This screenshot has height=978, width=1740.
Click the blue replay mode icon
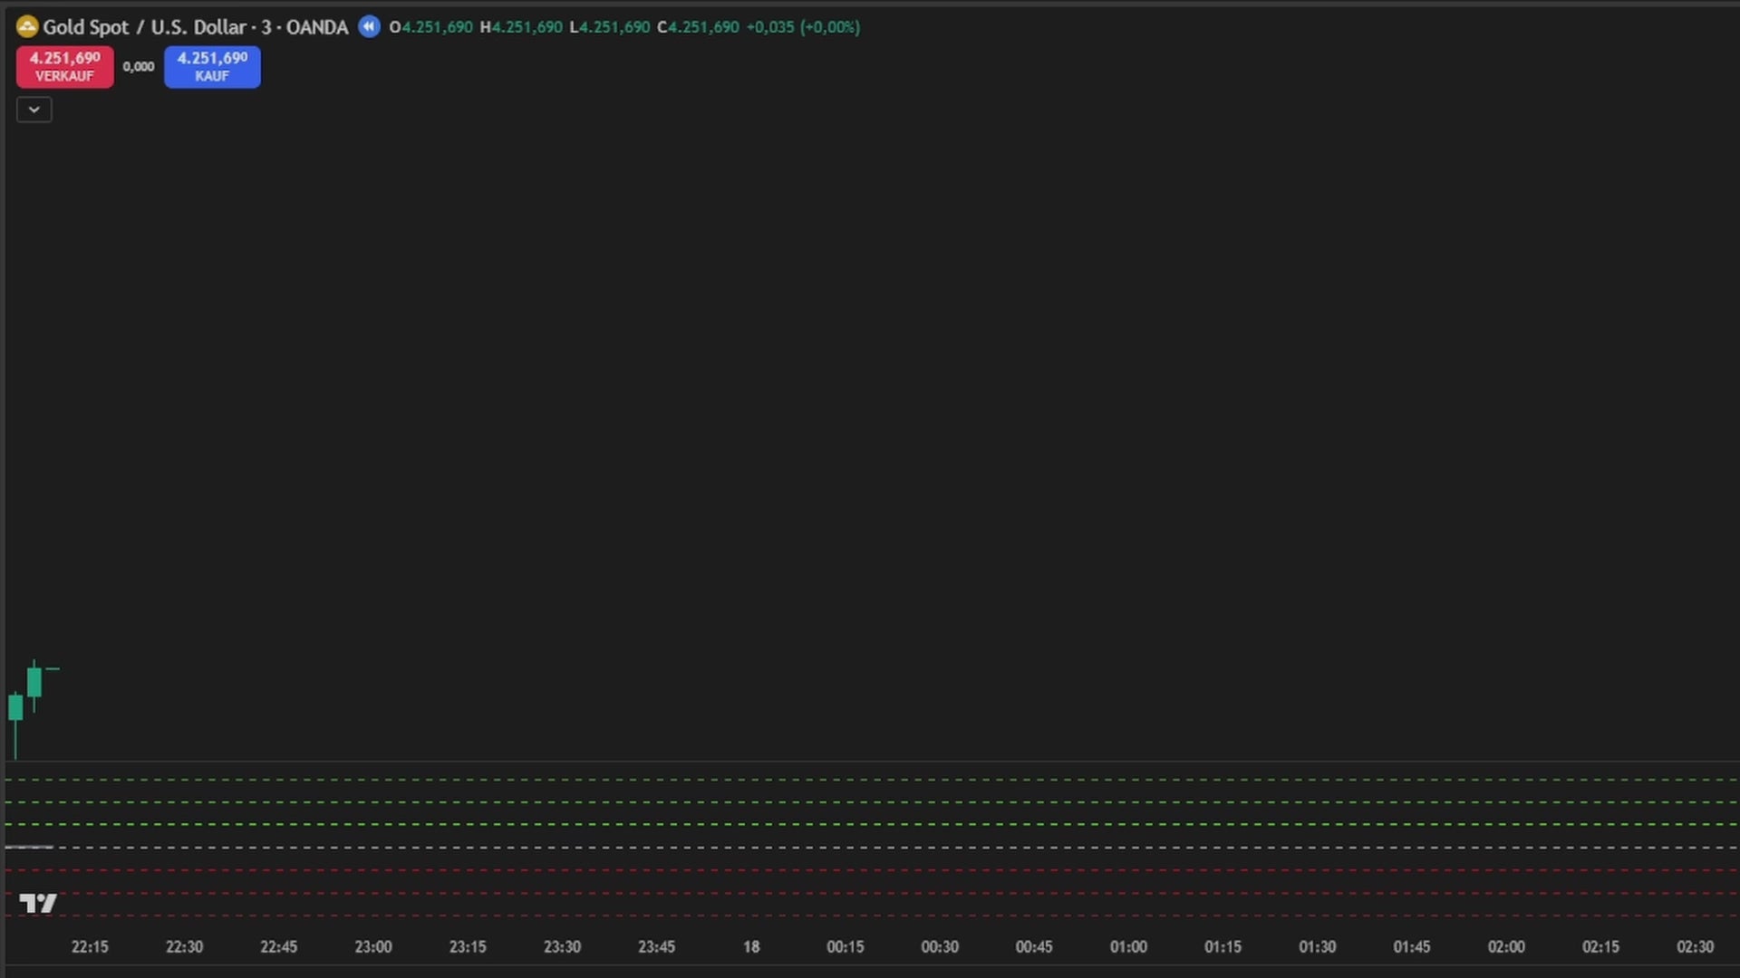coord(369,26)
